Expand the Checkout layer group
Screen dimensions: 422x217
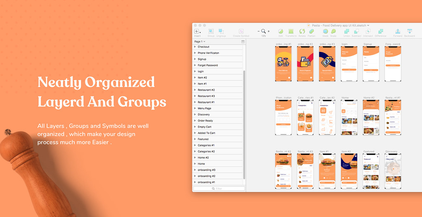tap(195, 47)
